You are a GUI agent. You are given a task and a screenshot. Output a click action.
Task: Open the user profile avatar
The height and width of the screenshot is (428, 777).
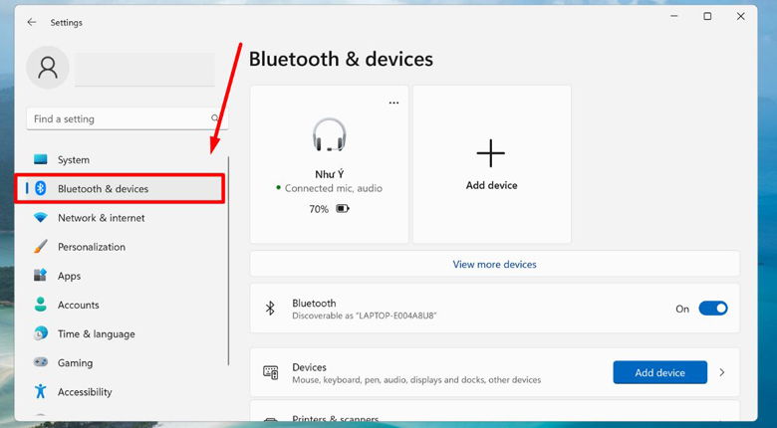(x=48, y=68)
